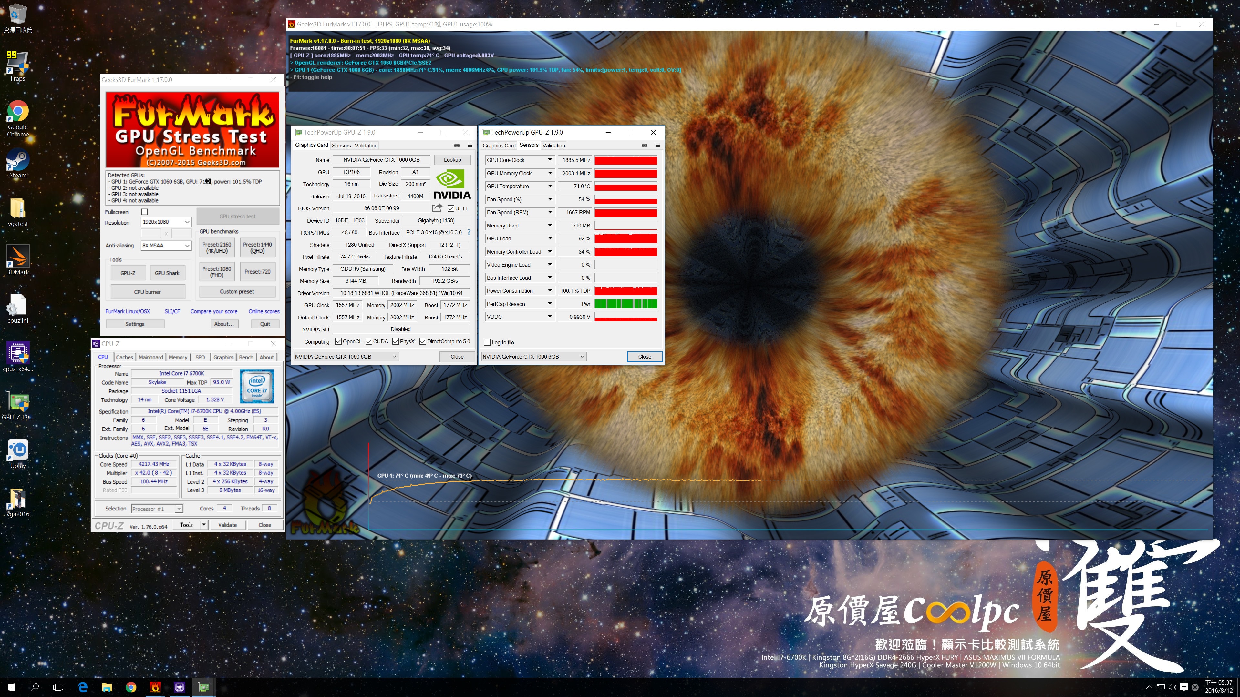The width and height of the screenshot is (1240, 697).
Task: Open the Memory tab in CPU-Z
Action: pyautogui.click(x=178, y=358)
